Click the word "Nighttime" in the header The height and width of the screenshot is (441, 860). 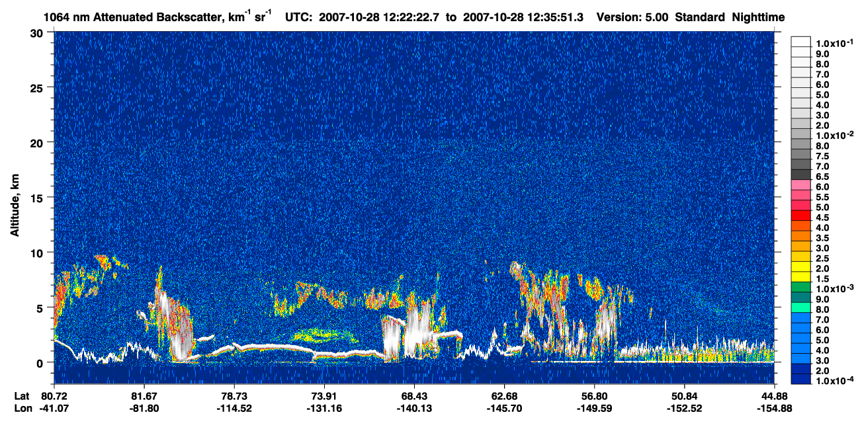click(759, 17)
